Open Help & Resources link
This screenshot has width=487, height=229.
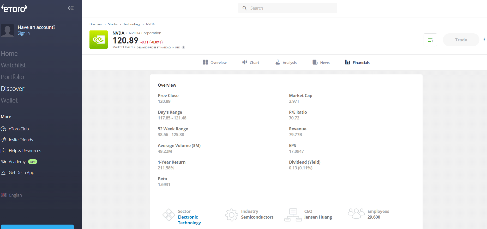25,151
